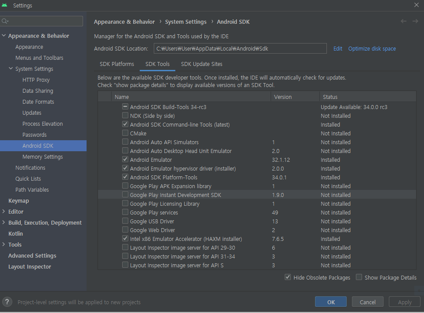
Task: Check Layout Inspector image server for API S
Action: (x=125, y=265)
